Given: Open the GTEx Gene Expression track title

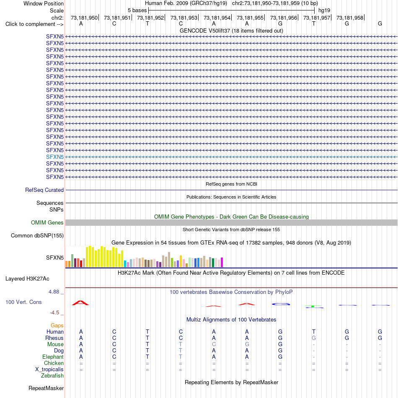Looking at the screenshot, I should [x=231, y=242].
